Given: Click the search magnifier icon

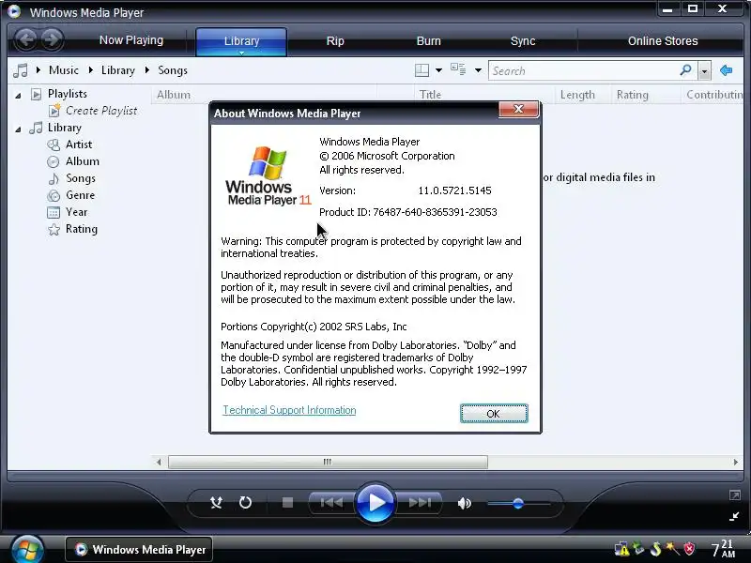Looking at the screenshot, I should click(686, 70).
